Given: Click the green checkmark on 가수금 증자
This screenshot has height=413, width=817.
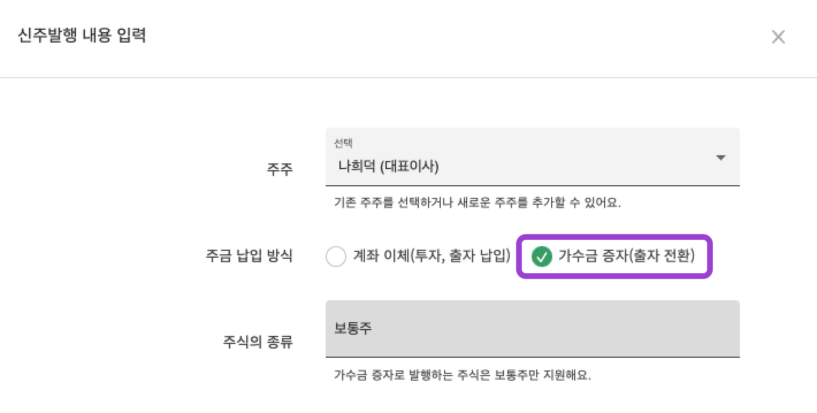Looking at the screenshot, I should click(541, 257).
